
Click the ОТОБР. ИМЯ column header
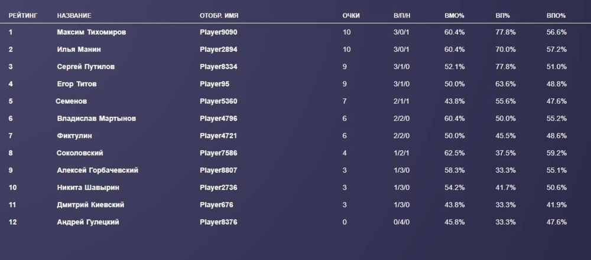tap(219, 15)
